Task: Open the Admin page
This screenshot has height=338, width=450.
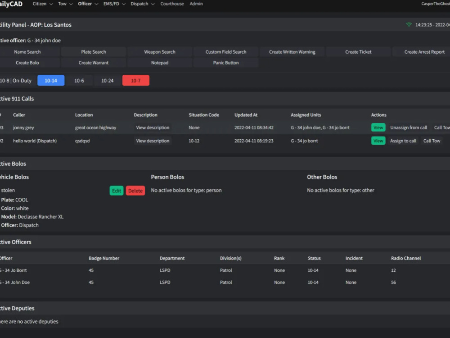Action: pos(196,4)
